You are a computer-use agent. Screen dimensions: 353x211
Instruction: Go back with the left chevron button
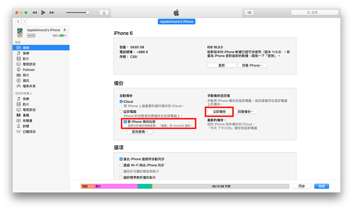coord(18,22)
